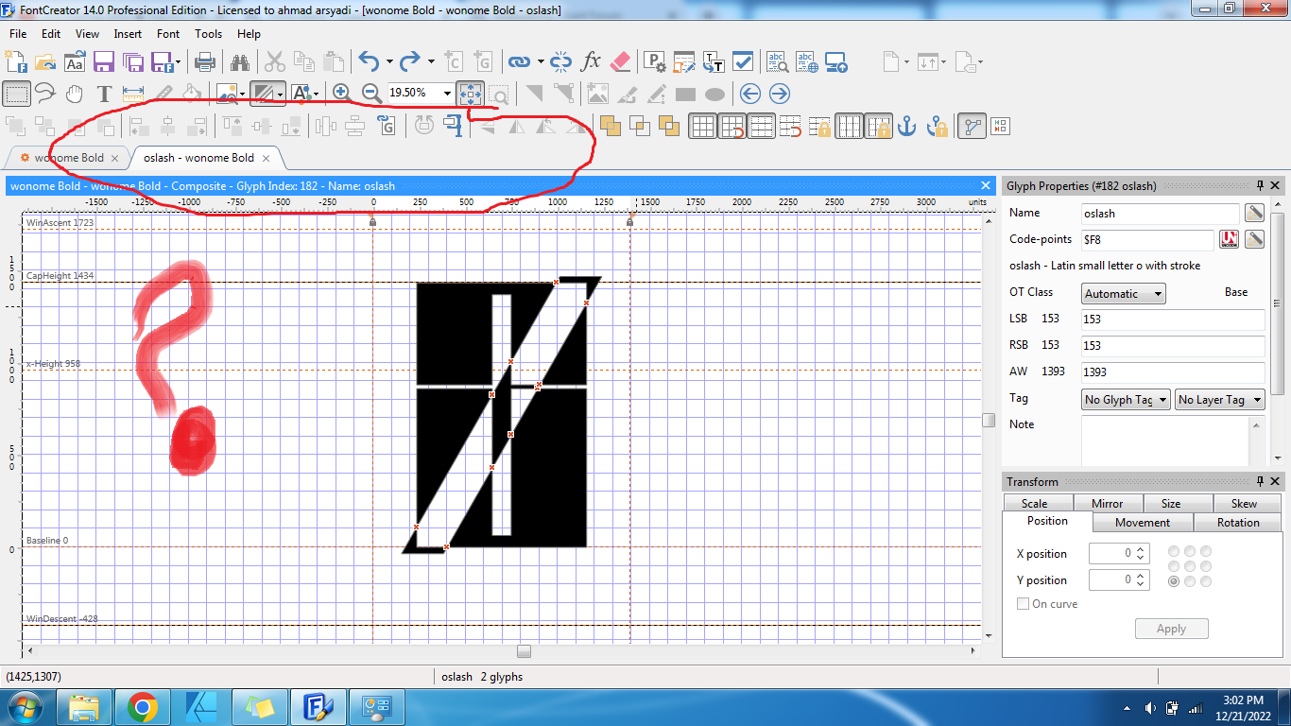Click the Find binoculars icon
Image resolution: width=1291 pixels, height=726 pixels.
coord(240,62)
